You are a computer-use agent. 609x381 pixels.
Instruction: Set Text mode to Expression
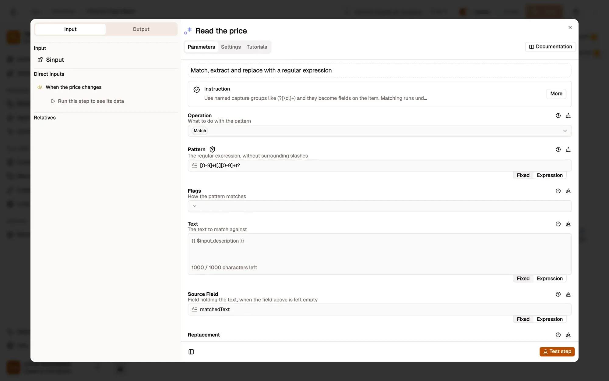[550, 279]
